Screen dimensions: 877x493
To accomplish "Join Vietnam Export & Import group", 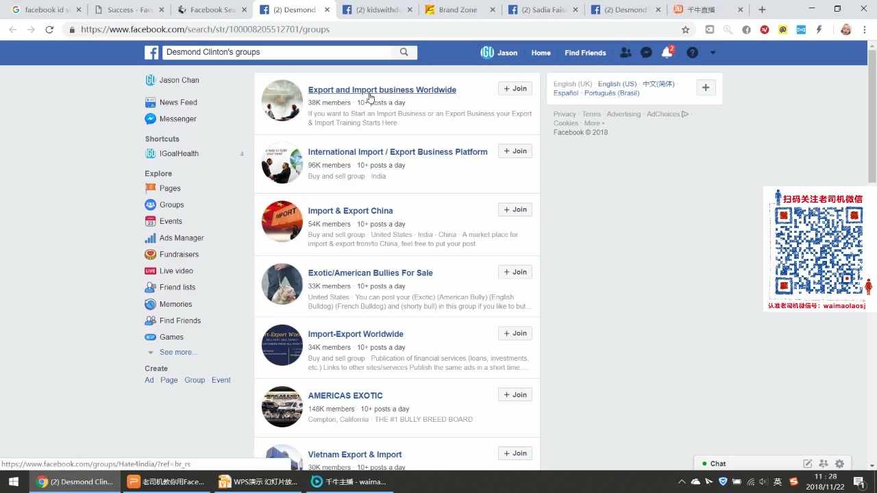I will 515,453.
